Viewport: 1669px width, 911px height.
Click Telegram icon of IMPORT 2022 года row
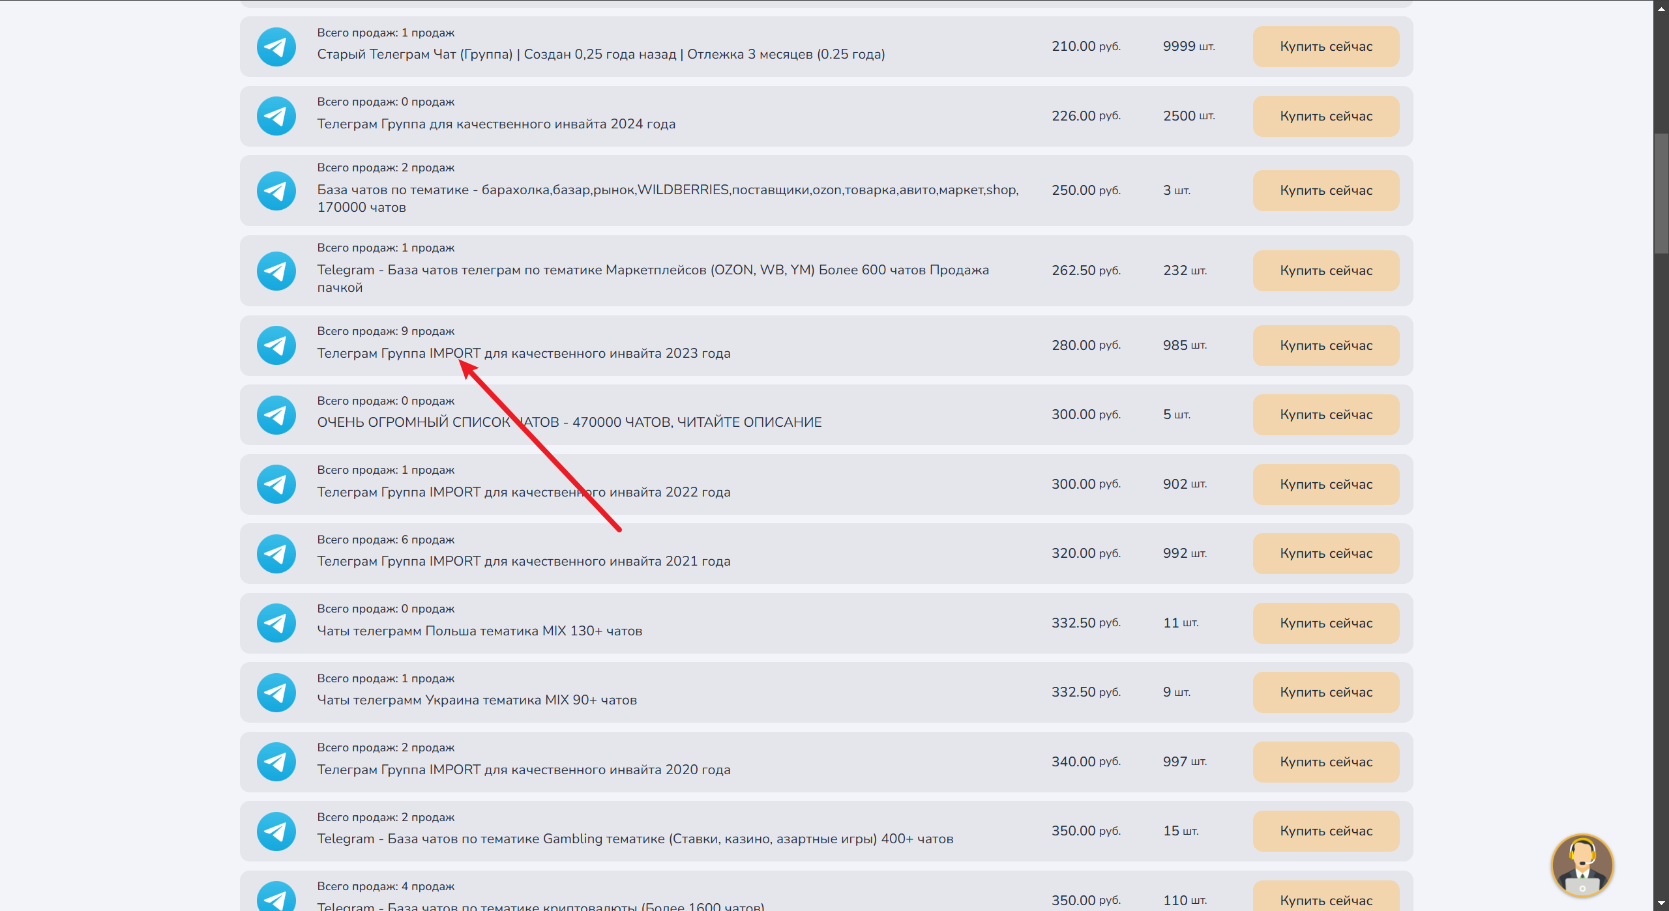[x=276, y=484]
